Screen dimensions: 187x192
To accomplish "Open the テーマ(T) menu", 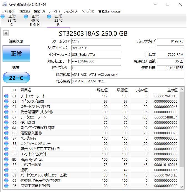I will tap(54, 11).
